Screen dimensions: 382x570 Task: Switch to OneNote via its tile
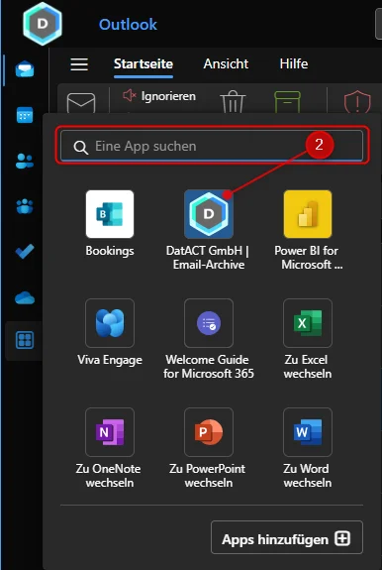pyautogui.click(x=110, y=448)
